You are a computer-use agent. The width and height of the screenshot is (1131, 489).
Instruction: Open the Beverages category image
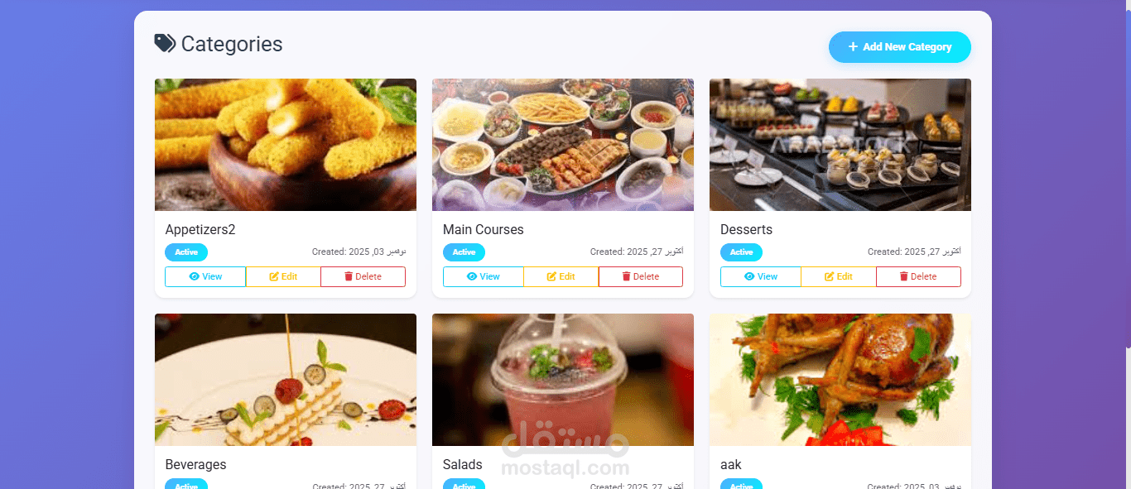[286, 380]
